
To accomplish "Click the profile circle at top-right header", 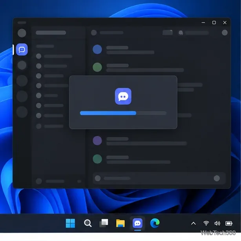I will tap(225, 33).
